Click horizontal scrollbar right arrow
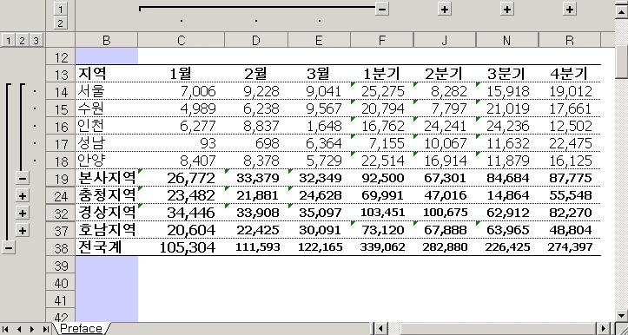 [x=604, y=329]
